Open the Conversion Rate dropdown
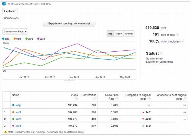Screen dimensions: 191x136 pos(15,31)
